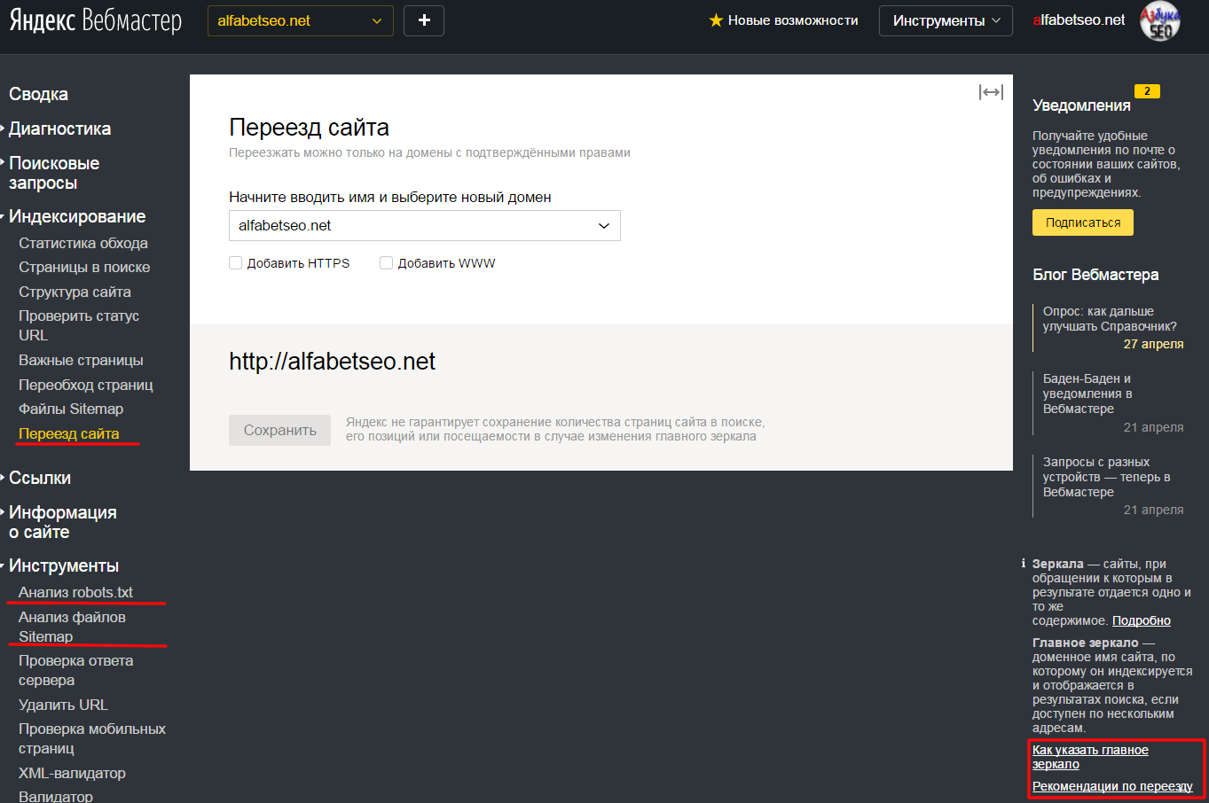Enable the Добавить HTTPS checkbox

(x=236, y=263)
